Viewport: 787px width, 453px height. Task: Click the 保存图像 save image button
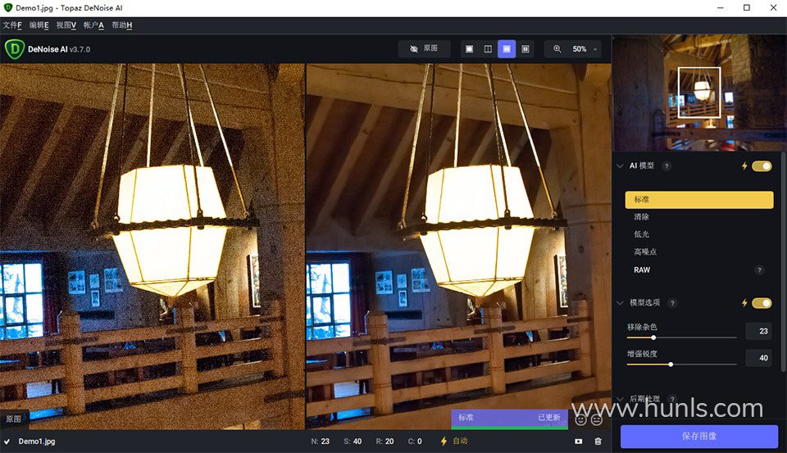coord(699,436)
